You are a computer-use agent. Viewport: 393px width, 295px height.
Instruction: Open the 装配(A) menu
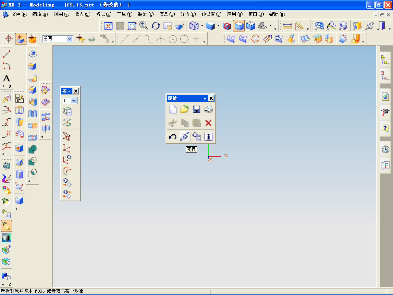tap(146, 14)
